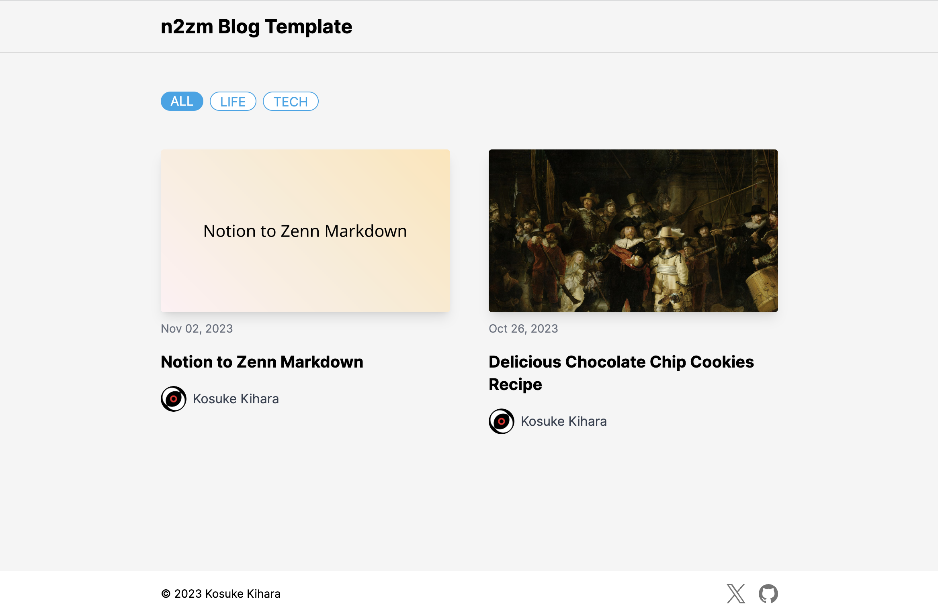Click the Oct 26, 2023 date

pyautogui.click(x=523, y=329)
